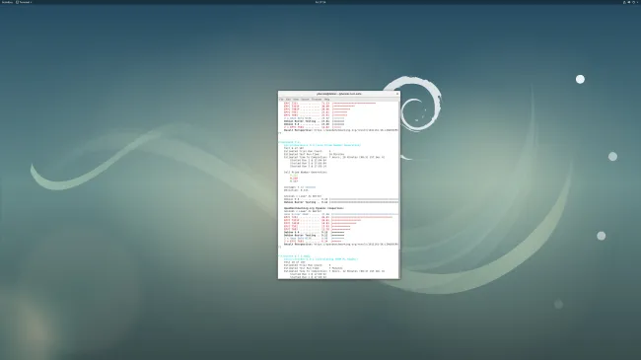Viewport: 641px width, 360px height.
Task: Open the clock and calendar panel
Action: point(320,2)
